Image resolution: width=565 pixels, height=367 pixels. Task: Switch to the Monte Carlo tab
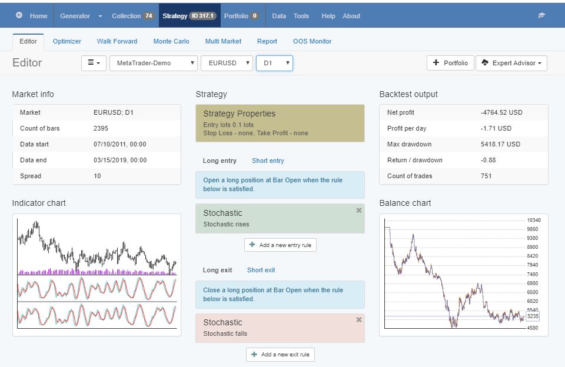click(171, 41)
